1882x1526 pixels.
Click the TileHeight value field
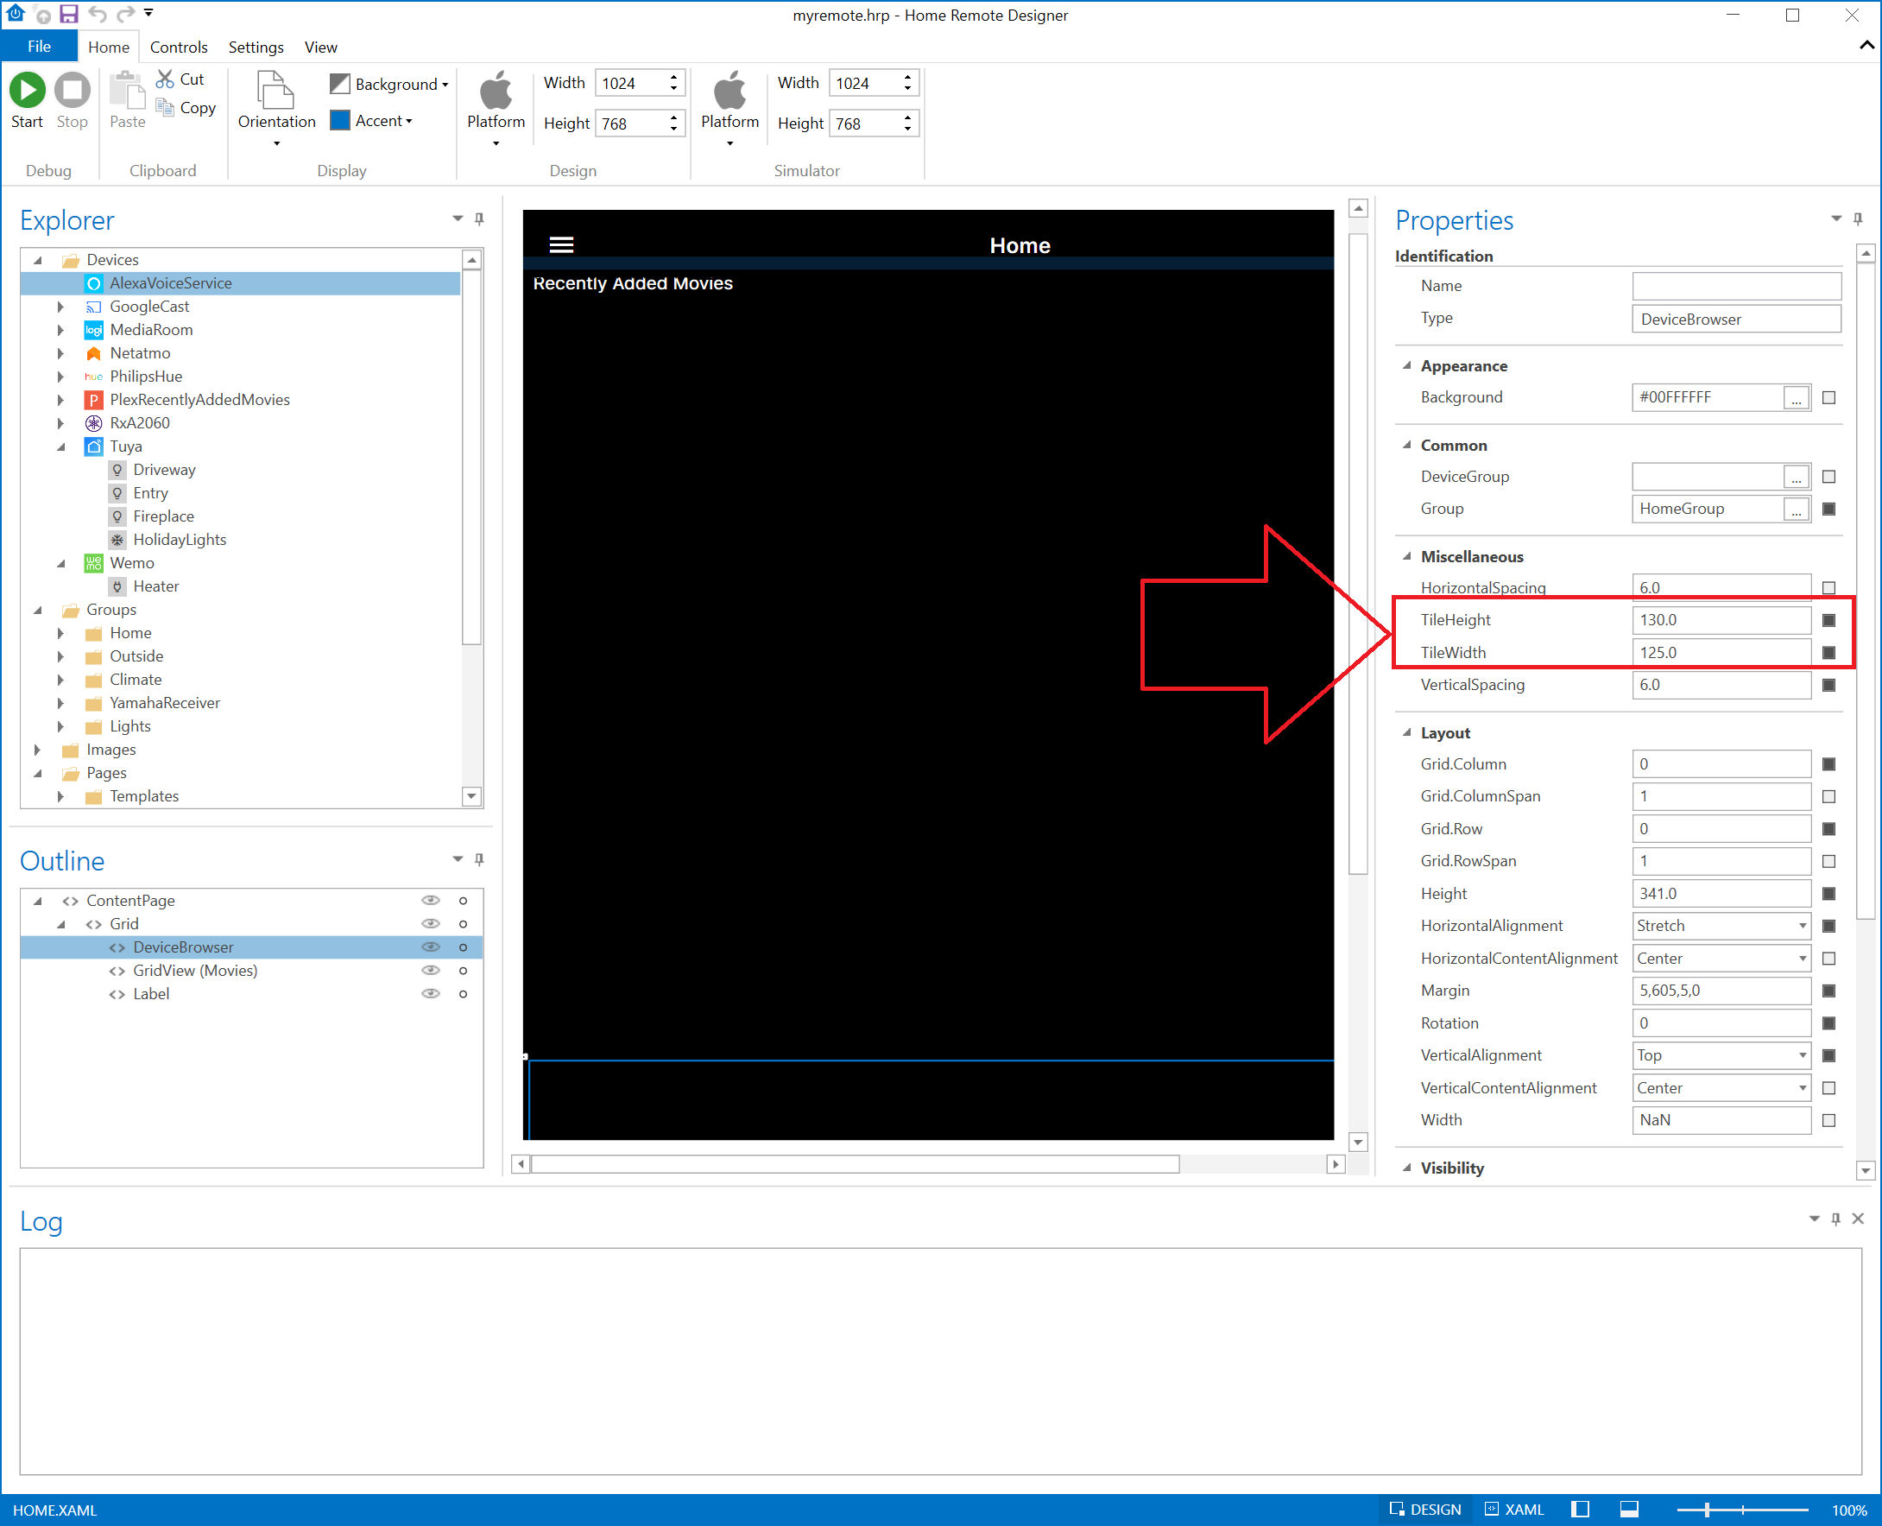1721,620
